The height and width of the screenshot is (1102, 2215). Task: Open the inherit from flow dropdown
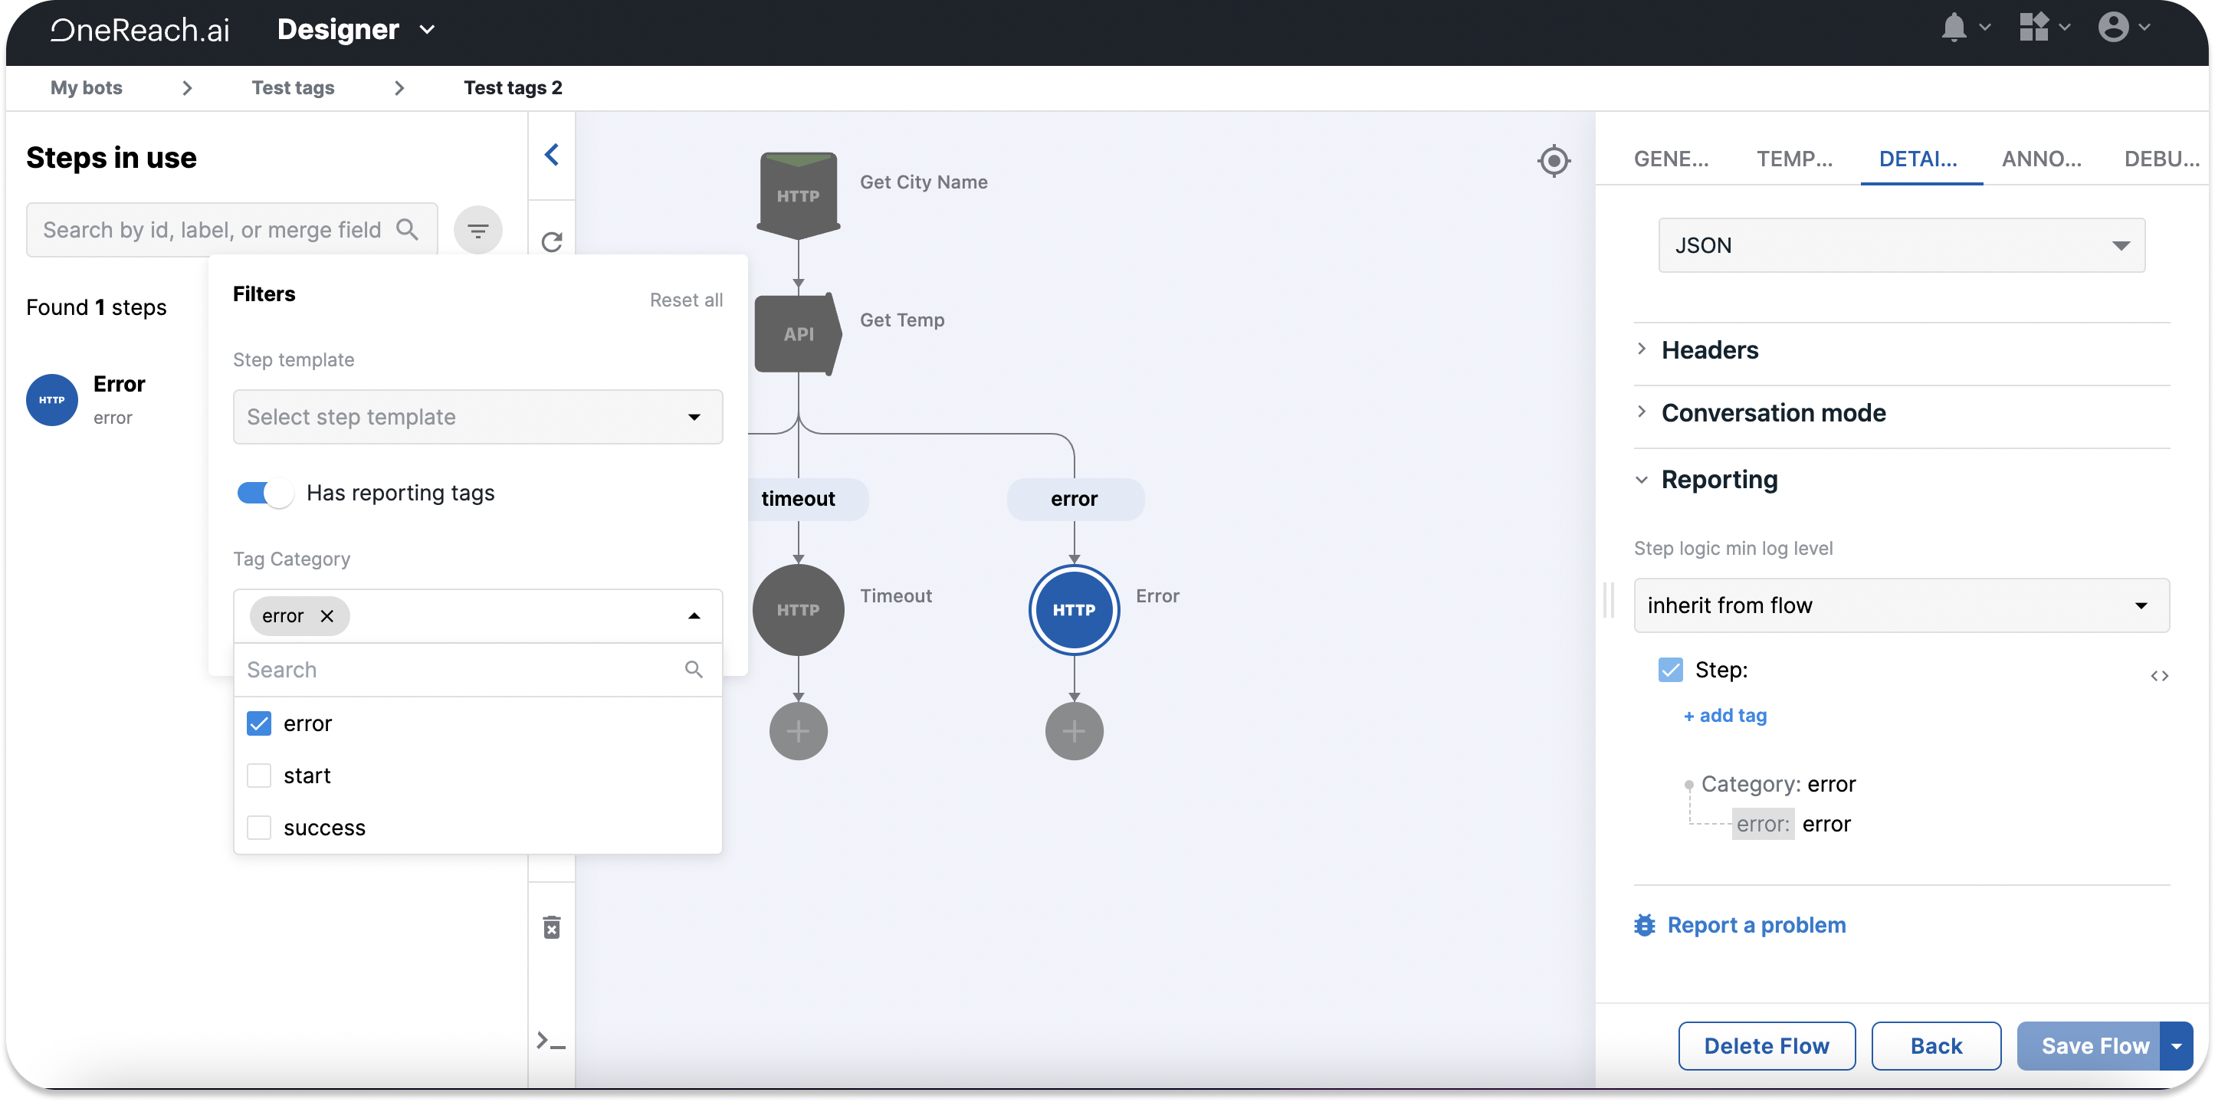click(x=1900, y=605)
